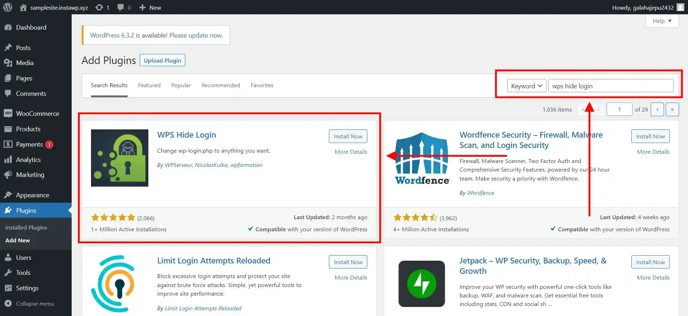Click the Payments dollar icon
Viewport: 688px width, 316px height.
click(8, 144)
